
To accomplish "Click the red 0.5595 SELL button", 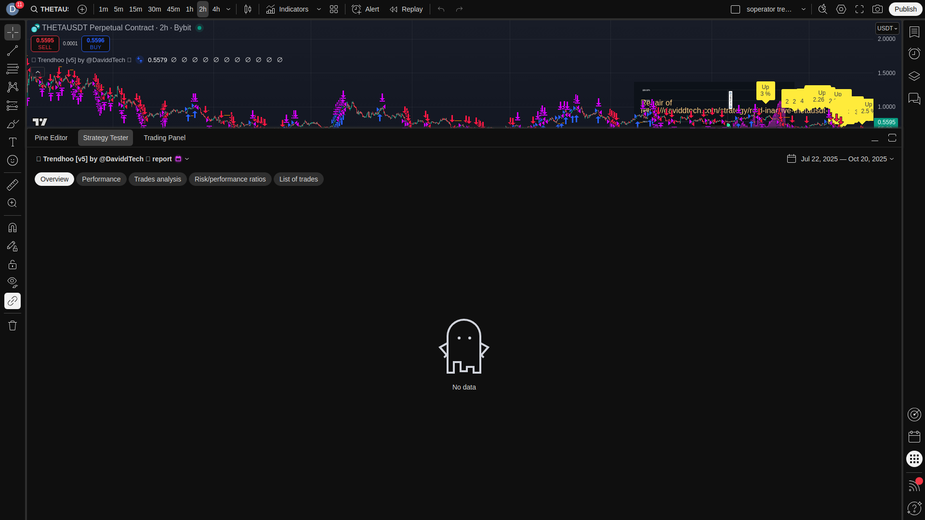I will point(45,43).
